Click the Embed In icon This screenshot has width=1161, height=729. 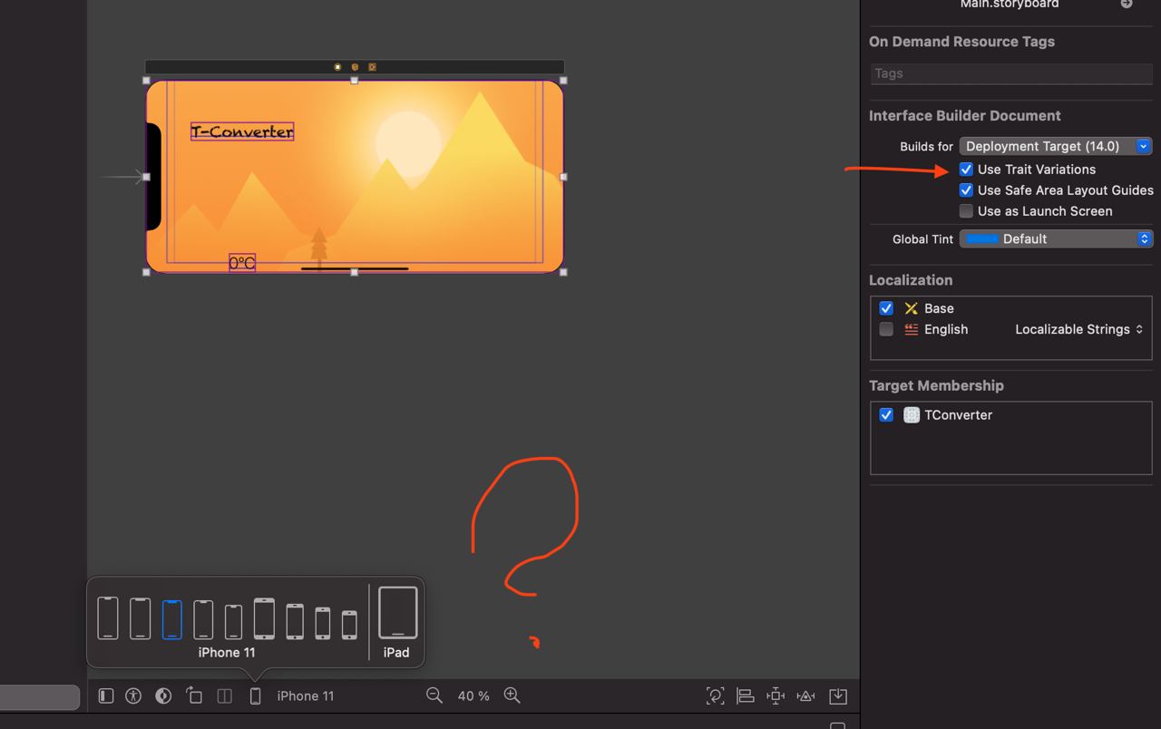pyautogui.click(x=838, y=696)
